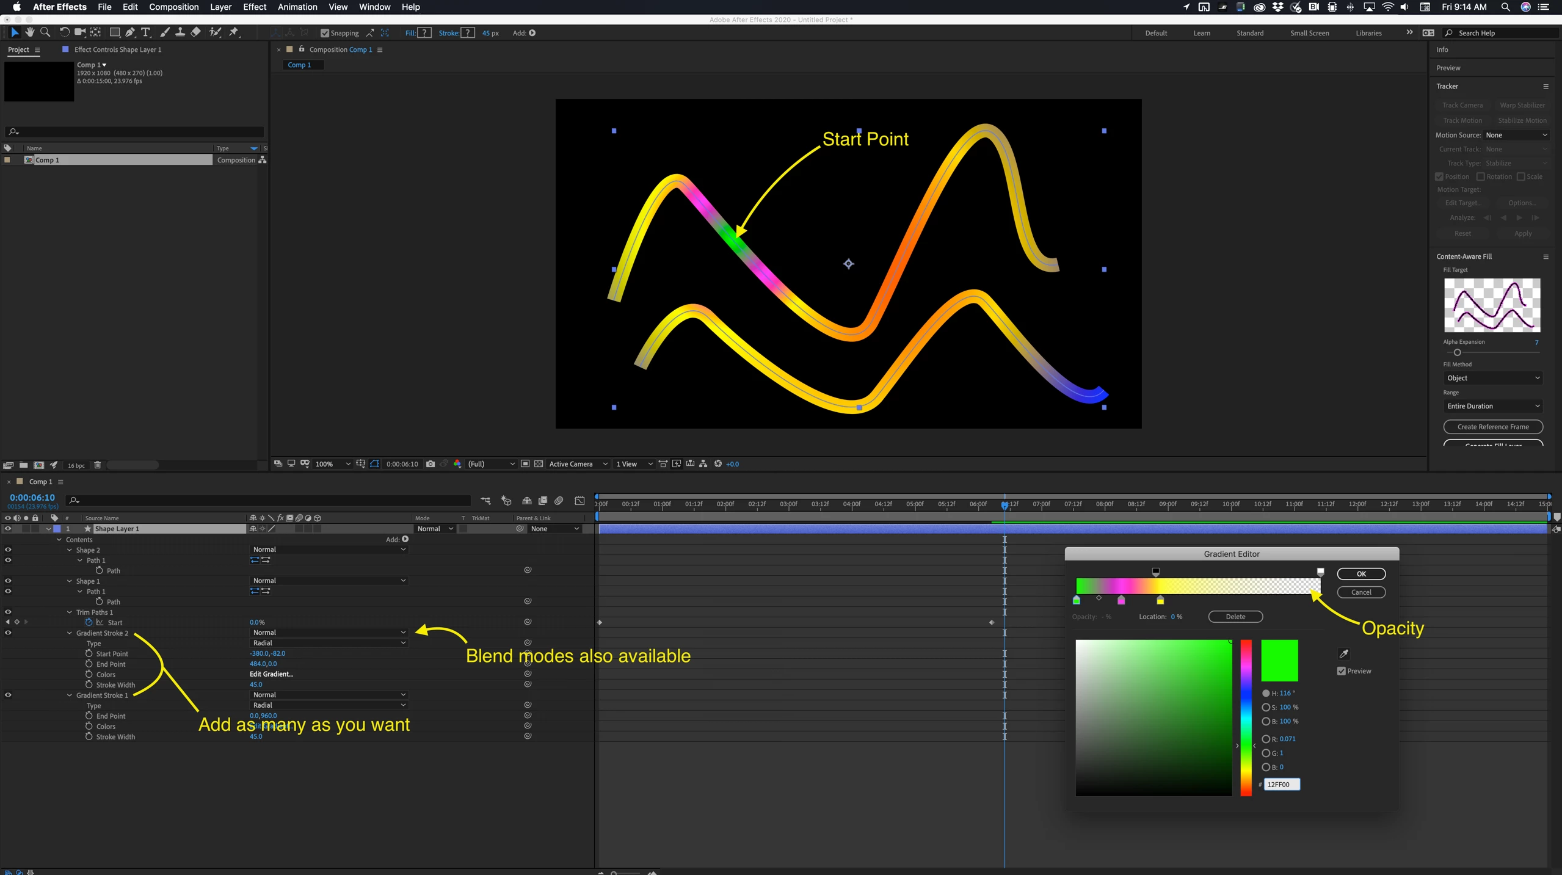Image resolution: width=1562 pixels, height=875 pixels.
Task: Select the Pen tool in toolbar
Action: (130, 32)
